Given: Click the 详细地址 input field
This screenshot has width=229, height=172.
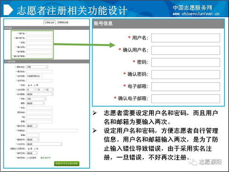Looking at the screenshot, I should point(52,131).
